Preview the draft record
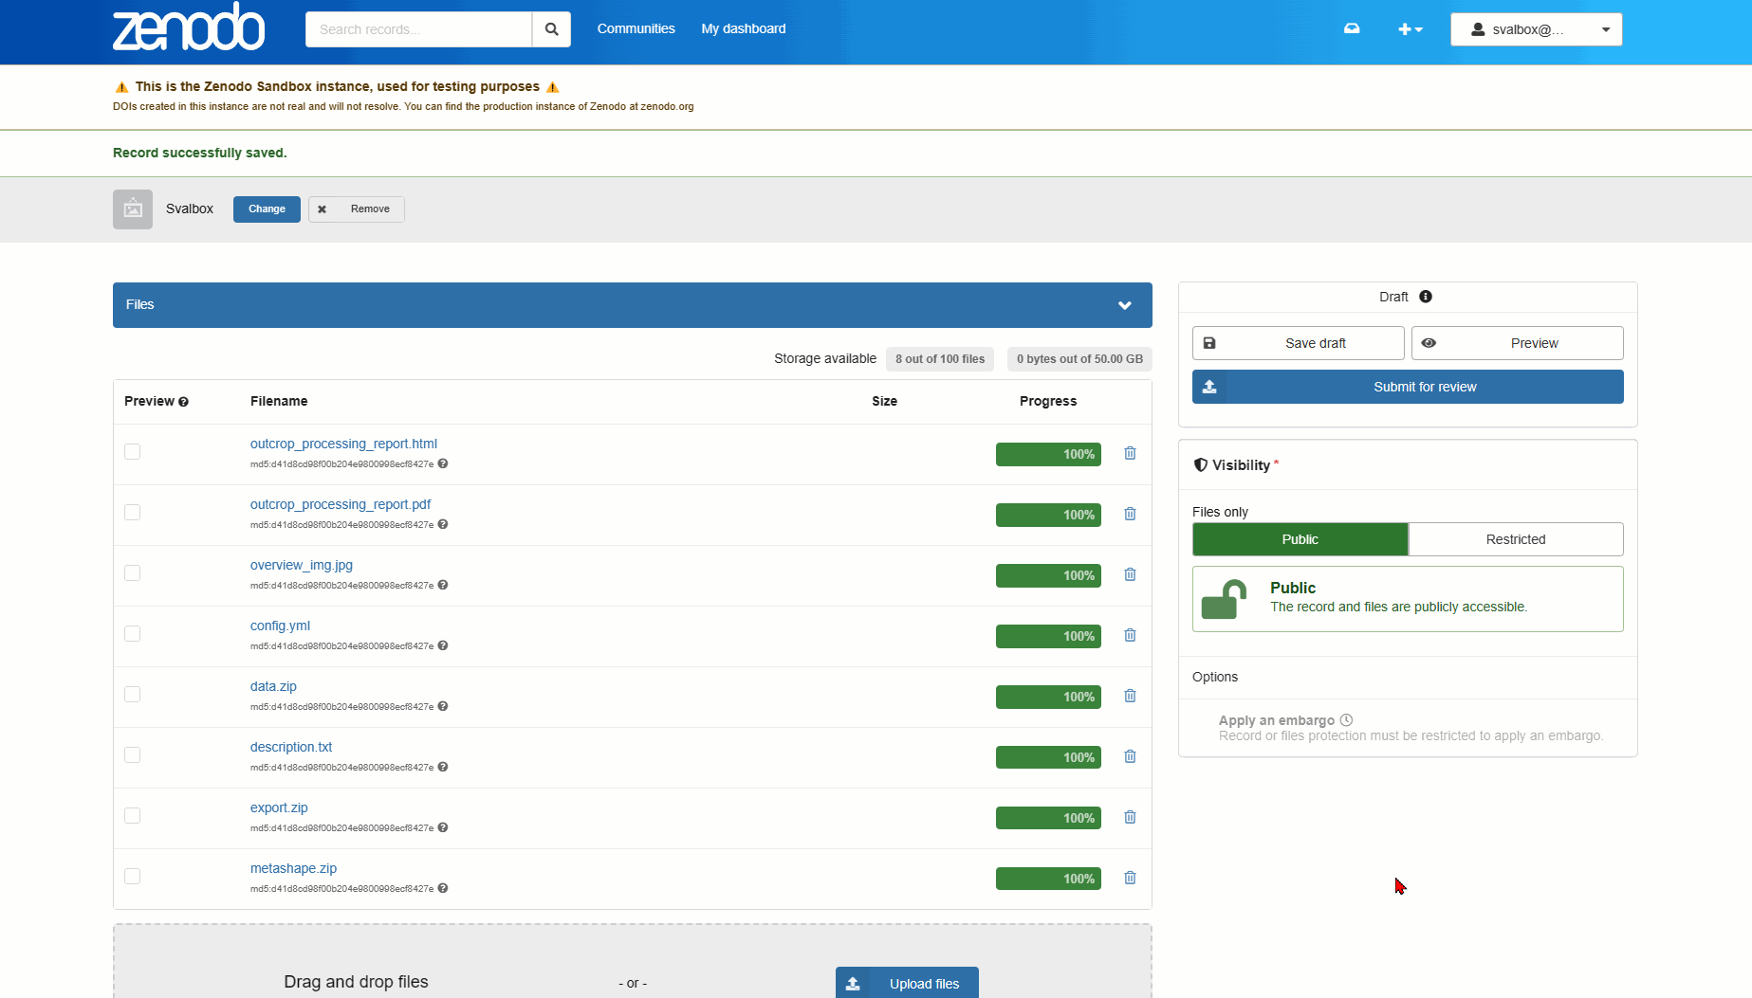The image size is (1752, 998). [1517, 343]
